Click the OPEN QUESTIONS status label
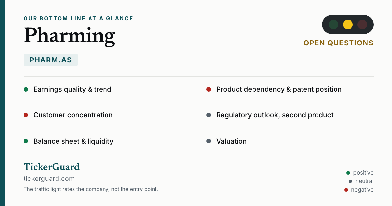The height and width of the screenshot is (206, 392). [338, 43]
